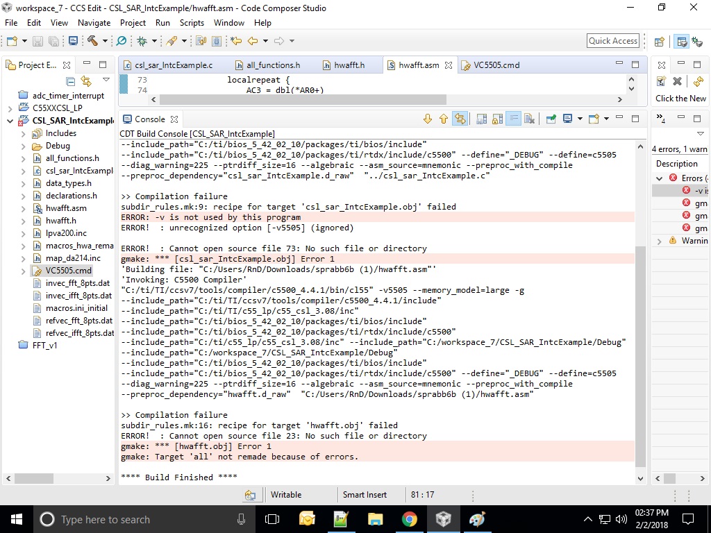
Task: Click Collapse All in Project Explorer
Action: [70, 82]
